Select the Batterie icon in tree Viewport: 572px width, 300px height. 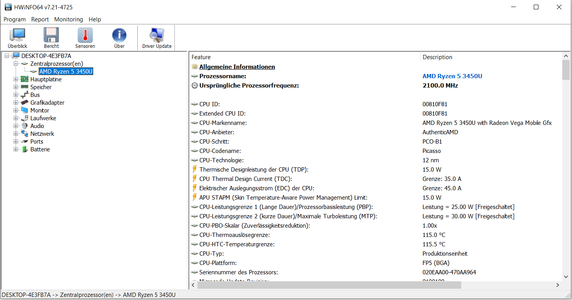click(25, 149)
